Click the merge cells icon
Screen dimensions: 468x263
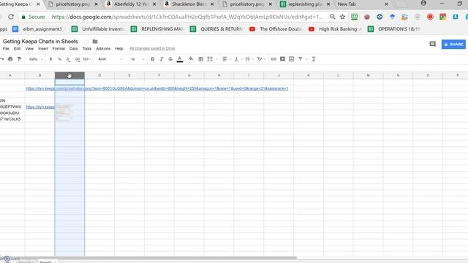[210, 59]
